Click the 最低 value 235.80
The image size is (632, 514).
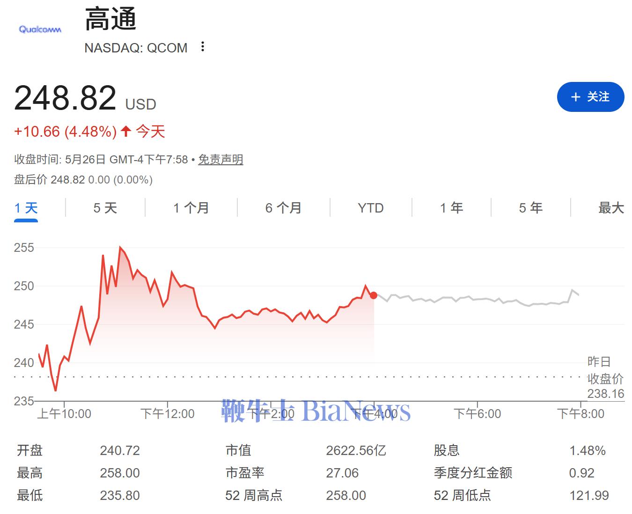120,495
